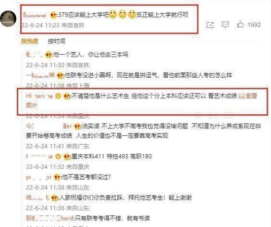The height and width of the screenshot is (227, 271).
Task: Sort replies by 按热度
Action: (30, 41)
